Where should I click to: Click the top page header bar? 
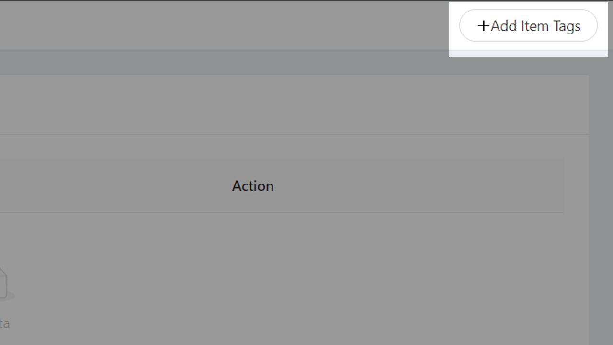tap(224, 25)
